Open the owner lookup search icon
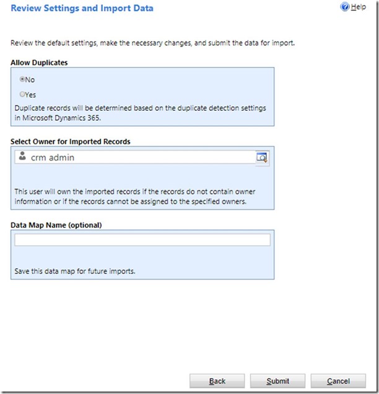Screen dimensions: 379x394 [x=262, y=158]
